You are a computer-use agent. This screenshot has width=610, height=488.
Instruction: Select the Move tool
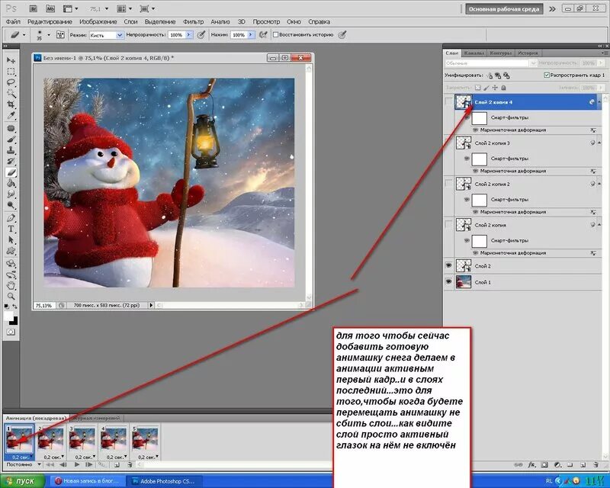(11, 60)
